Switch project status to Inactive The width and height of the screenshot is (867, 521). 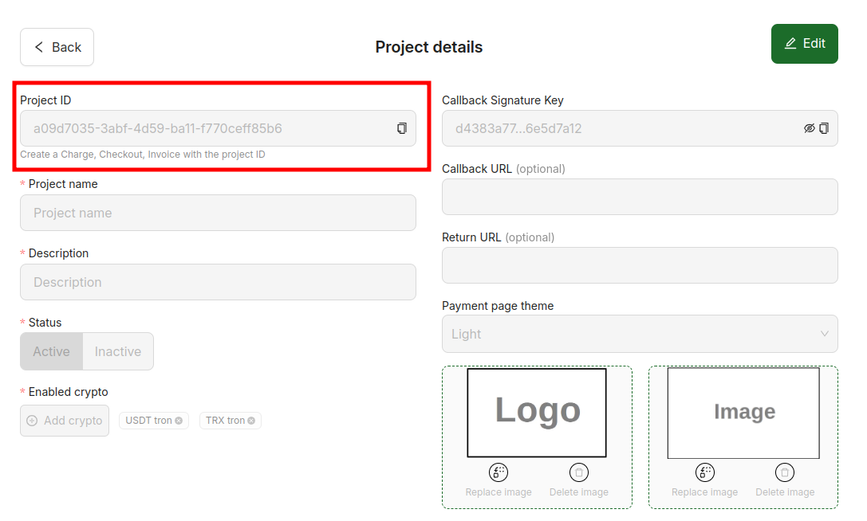point(118,351)
